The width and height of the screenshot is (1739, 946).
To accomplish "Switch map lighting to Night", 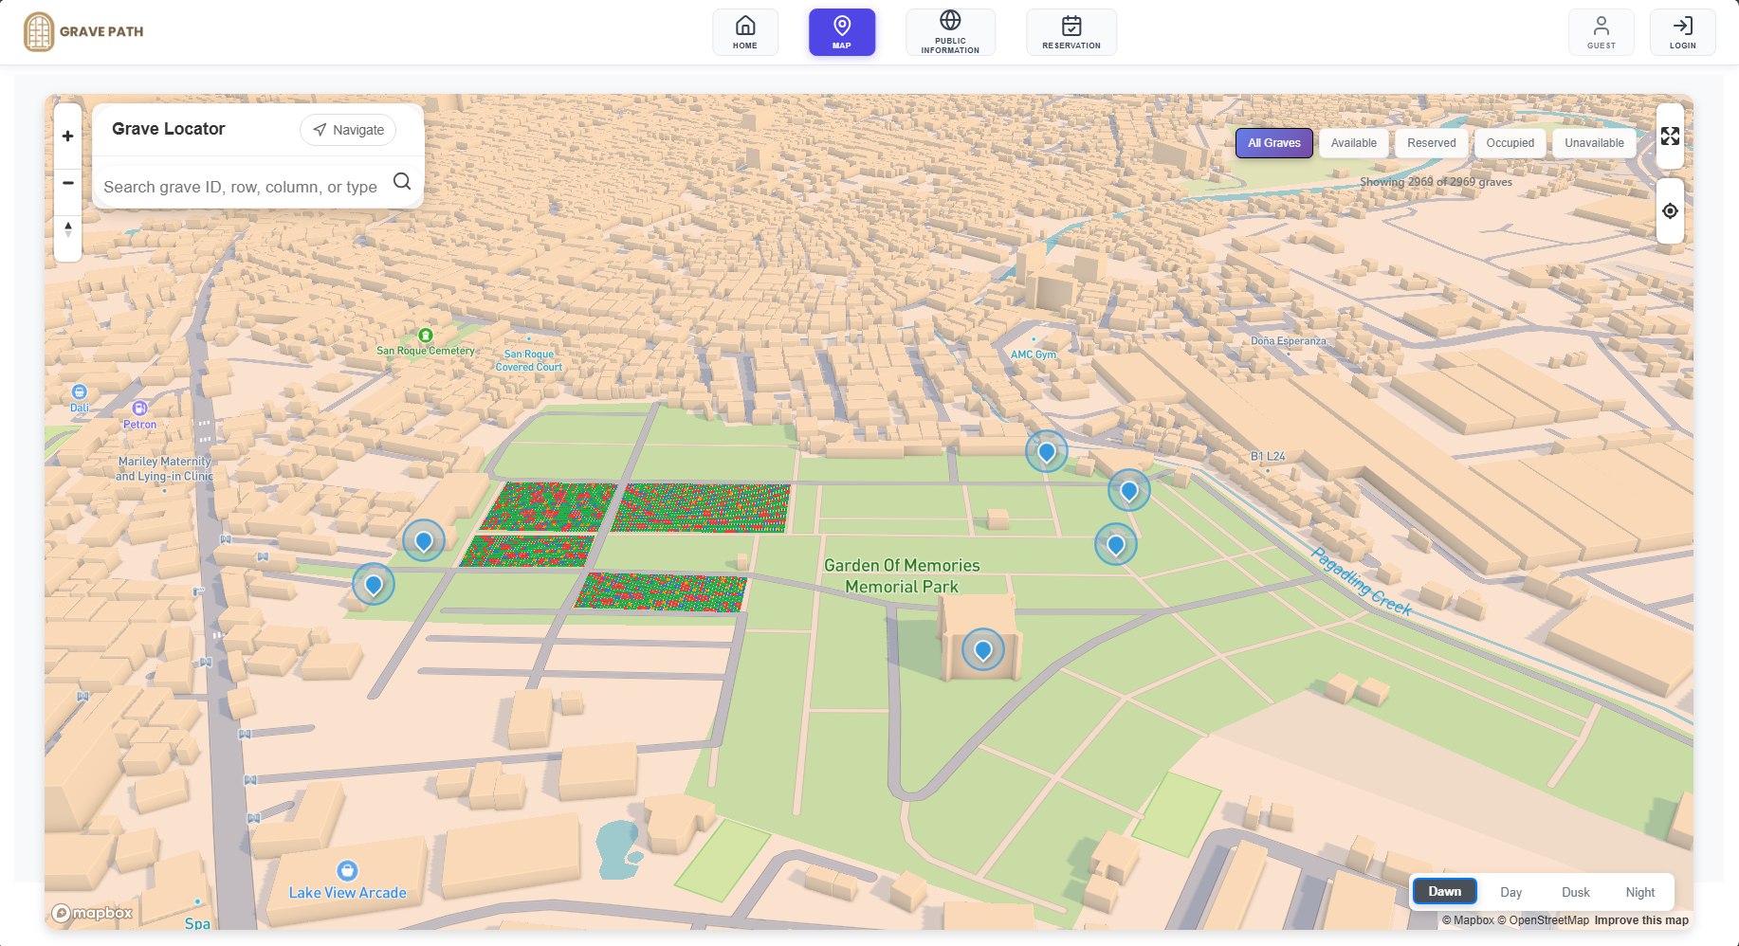I will [1639, 892].
